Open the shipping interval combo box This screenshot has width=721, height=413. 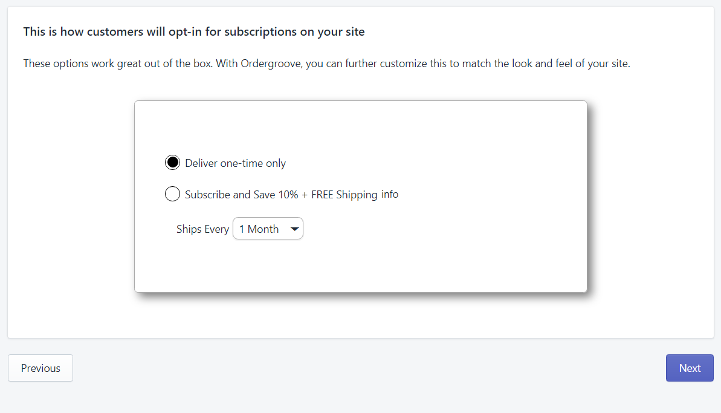point(268,228)
